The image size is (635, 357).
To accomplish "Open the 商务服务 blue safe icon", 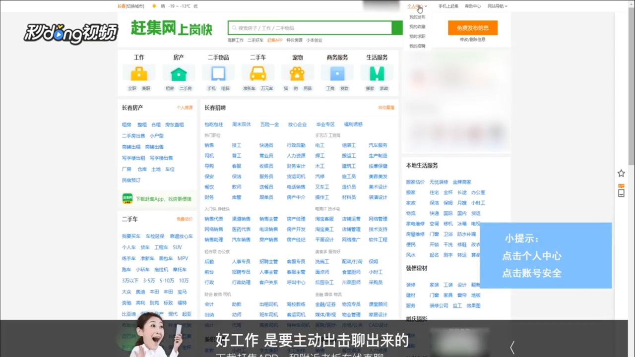I will click(x=337, y=73).
